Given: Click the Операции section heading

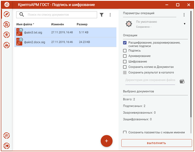Looking at the screenshot, I should (130, 35).
